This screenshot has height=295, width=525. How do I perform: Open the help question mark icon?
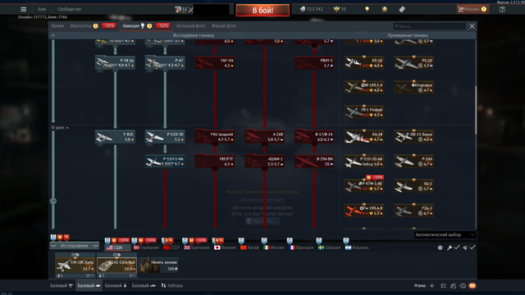[x=502, y=9]
